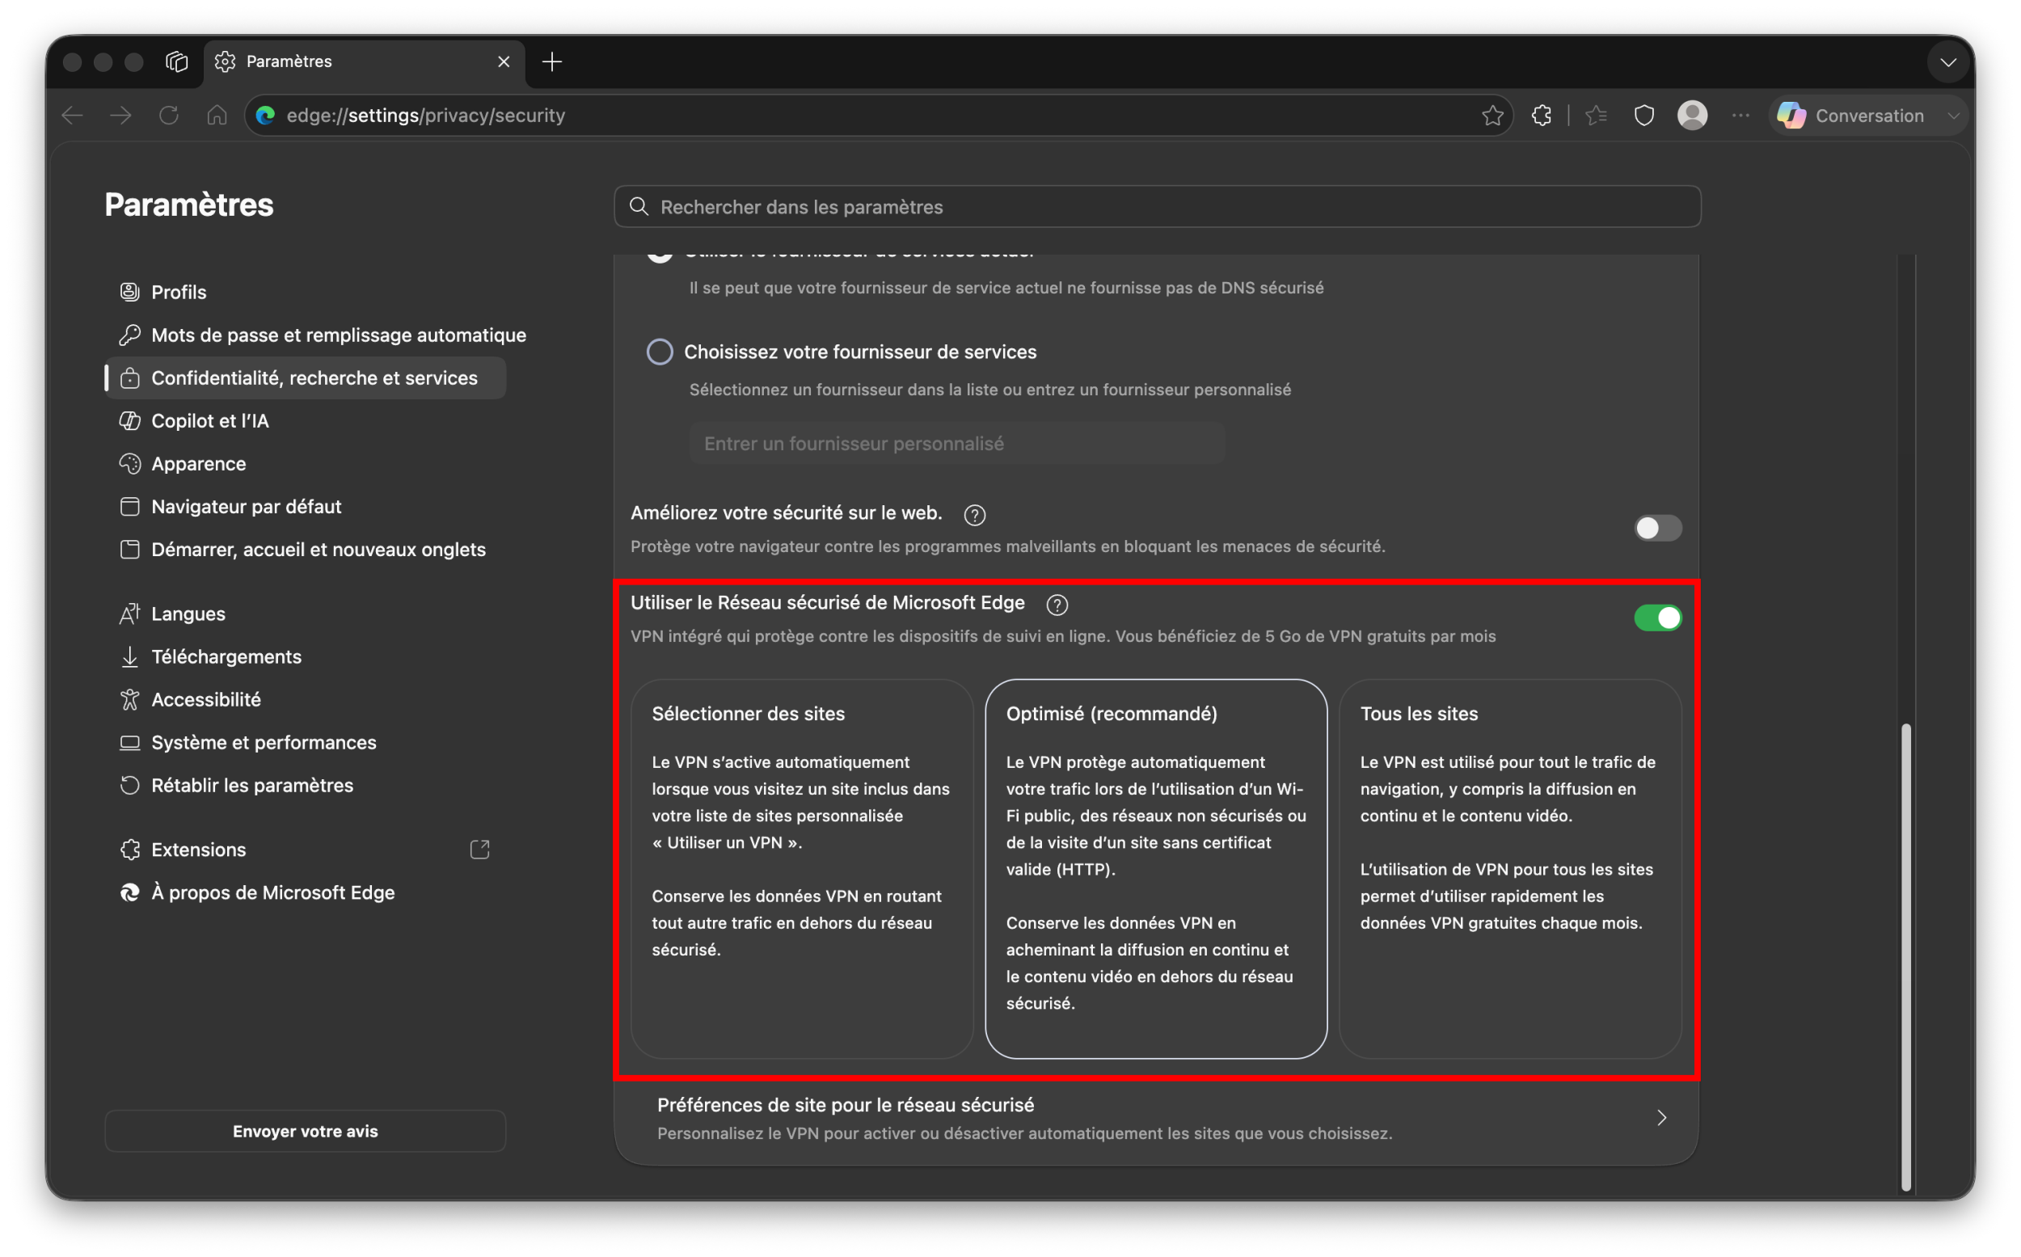The image size is (2021, 1257).
Task: Go to home page icon
Action: [x=217, y=116]
